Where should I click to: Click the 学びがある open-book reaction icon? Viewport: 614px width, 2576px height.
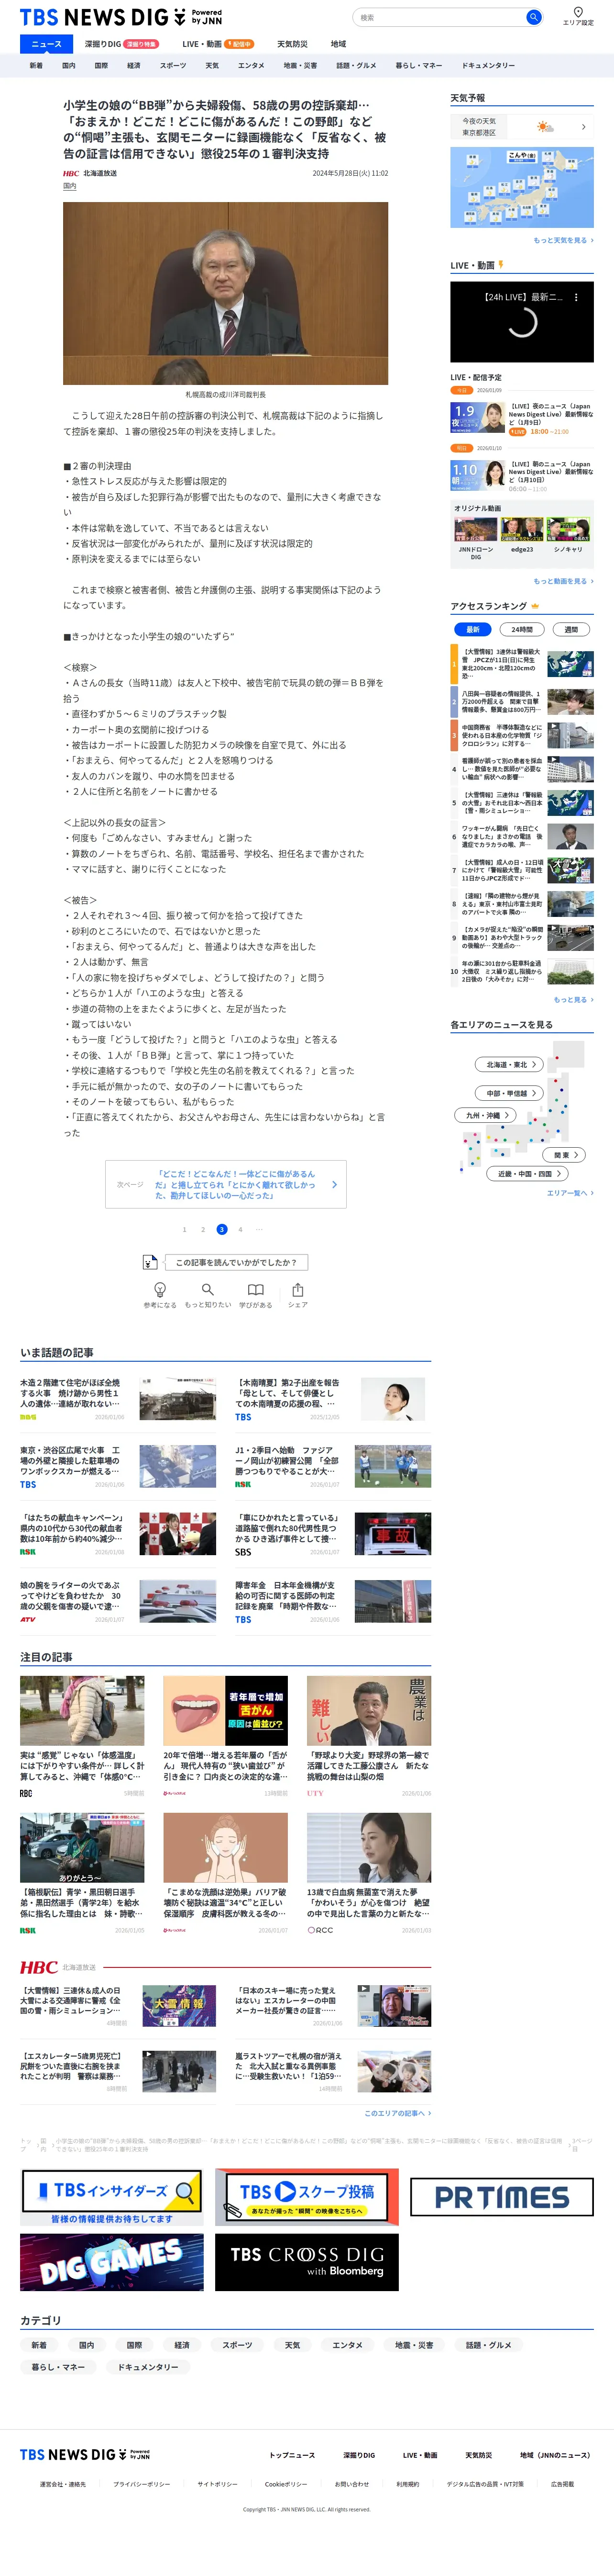(255, 1290)
